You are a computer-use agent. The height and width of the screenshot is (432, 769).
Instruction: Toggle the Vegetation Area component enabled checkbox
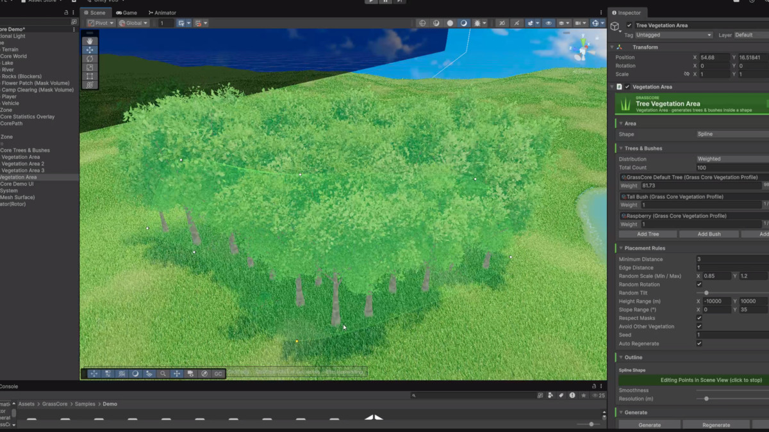click(627, 87)
